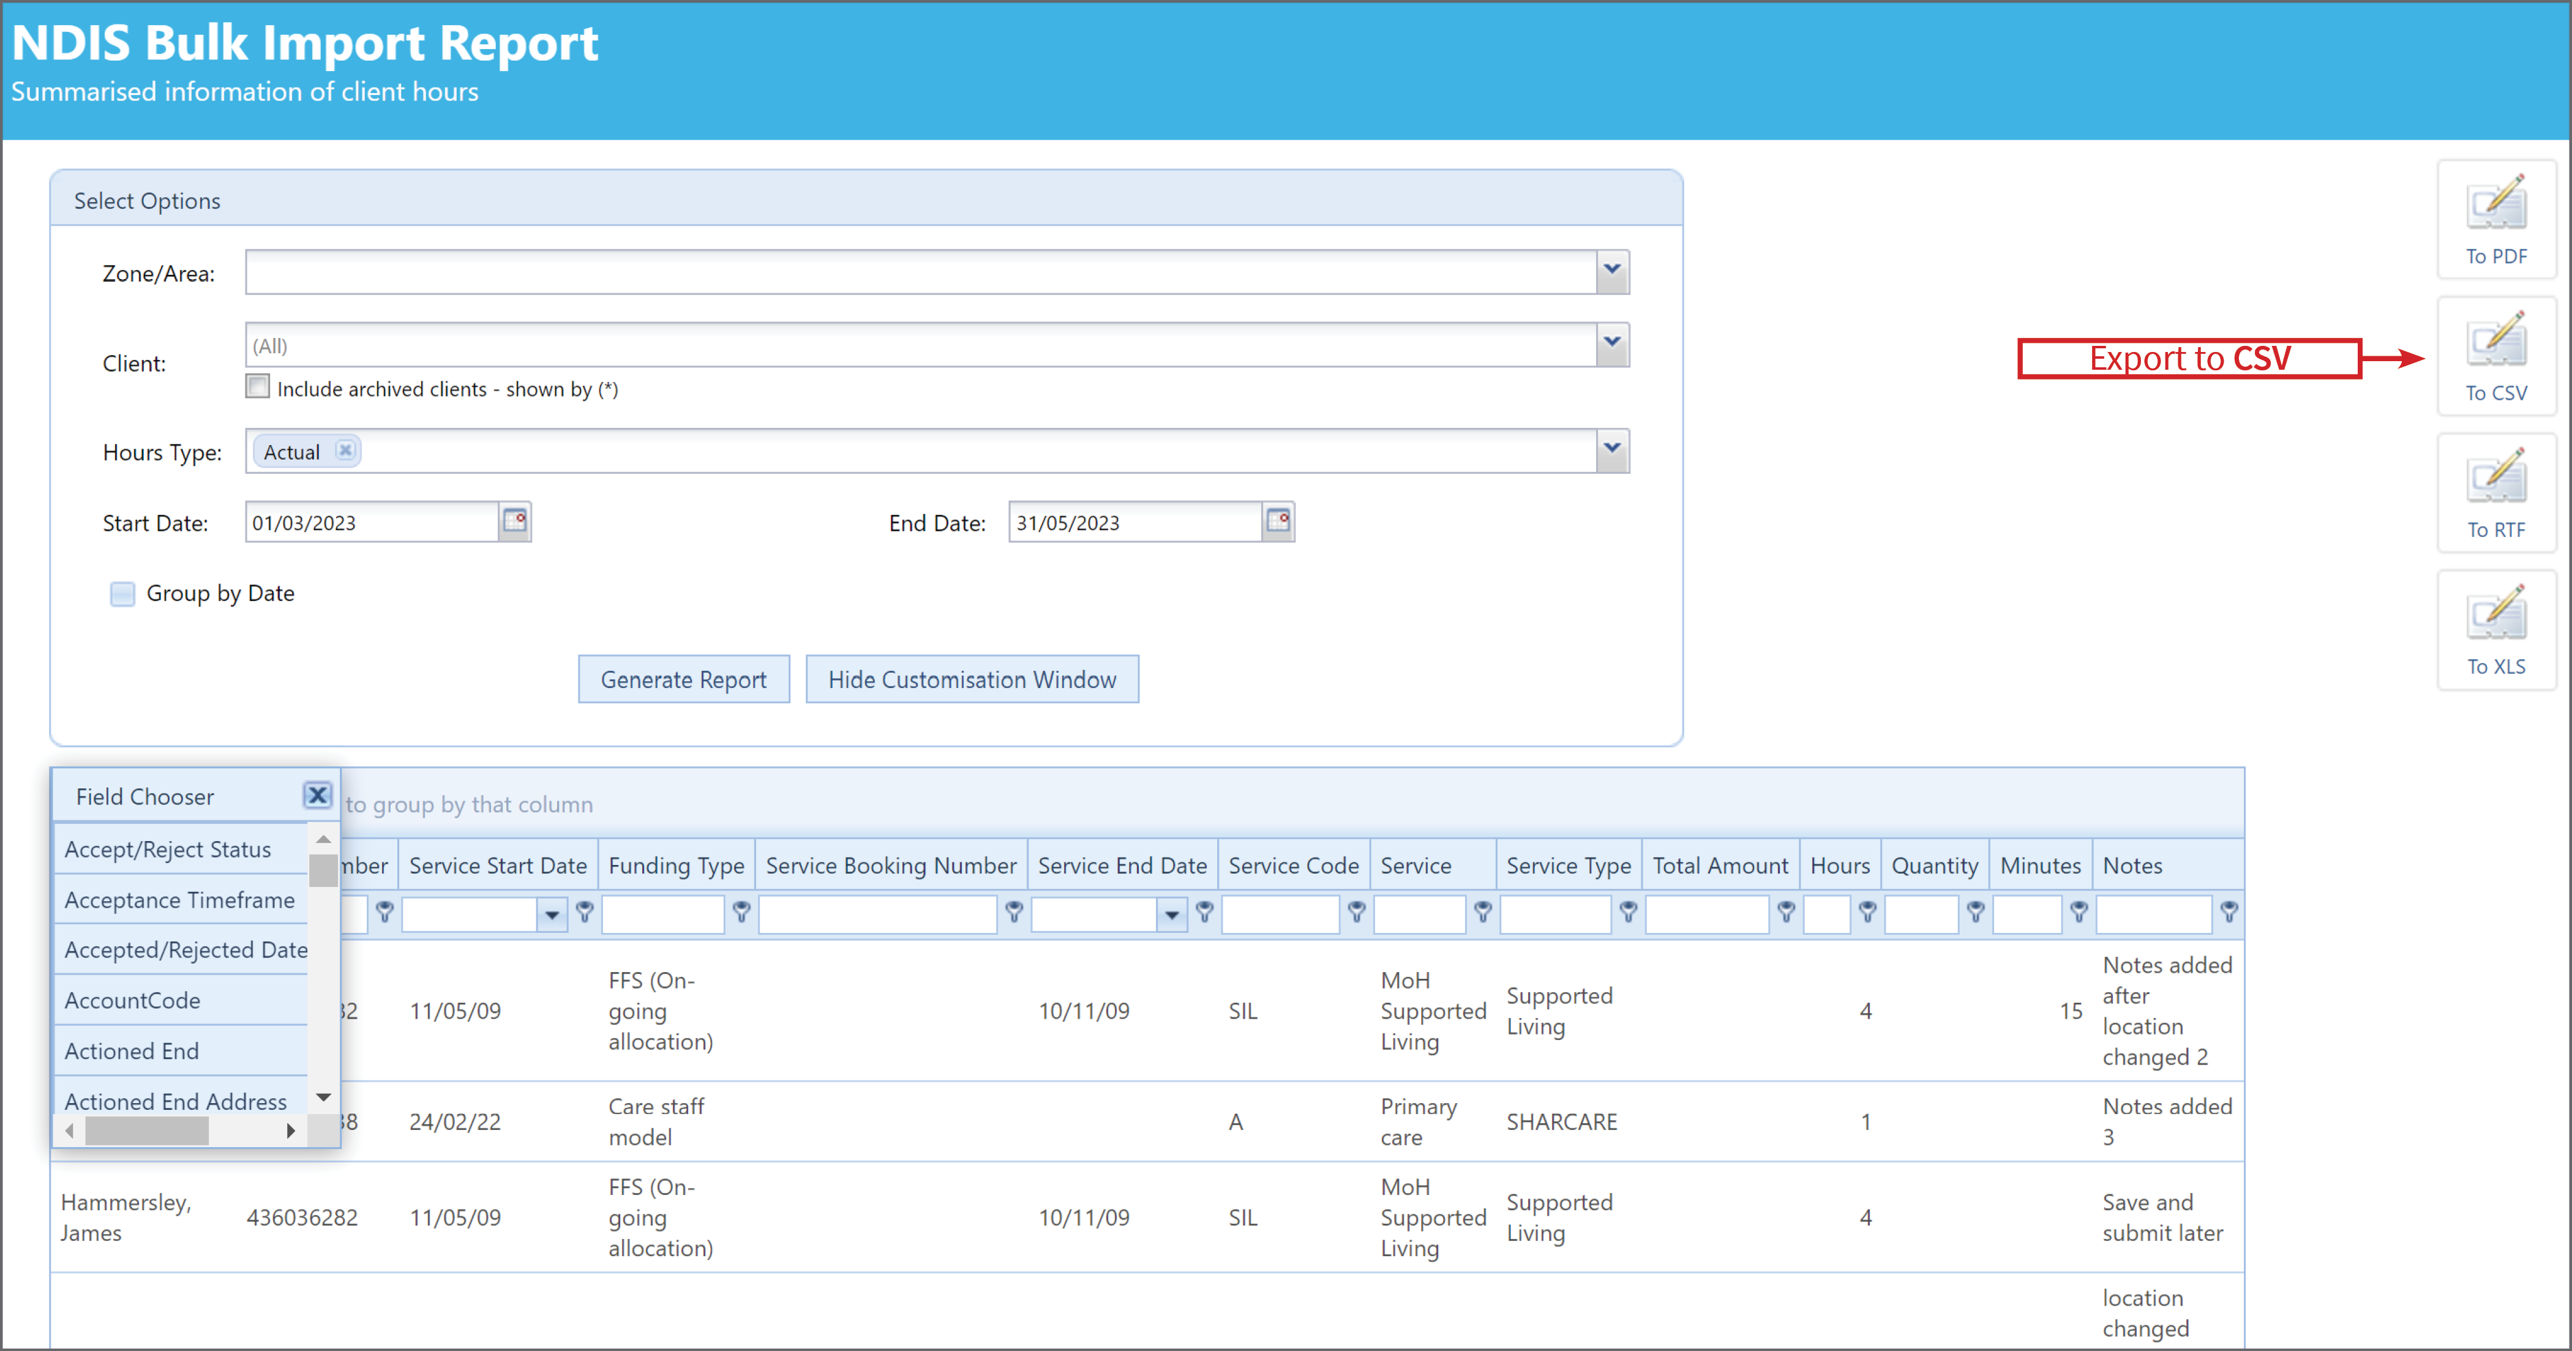The width and height of the screenshot is (2572, 1351).
Task: Open filter icon for Service End Date column
Action: [x=1205, y=911]
